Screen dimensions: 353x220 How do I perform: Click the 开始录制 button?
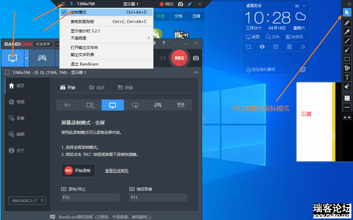point(78,170)
